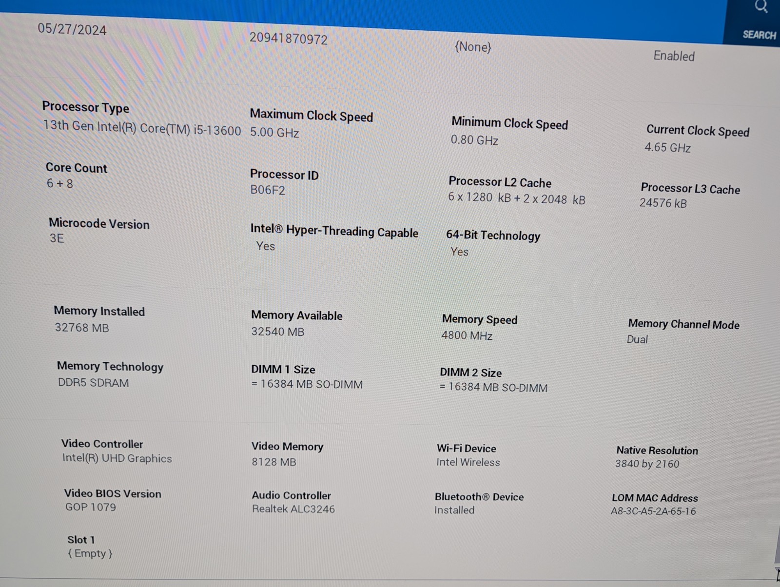Image resolution: width=780 pixels, height=587 pixels.
Task: Click the Minimum Clock Speed label
Action: [509, 123]
